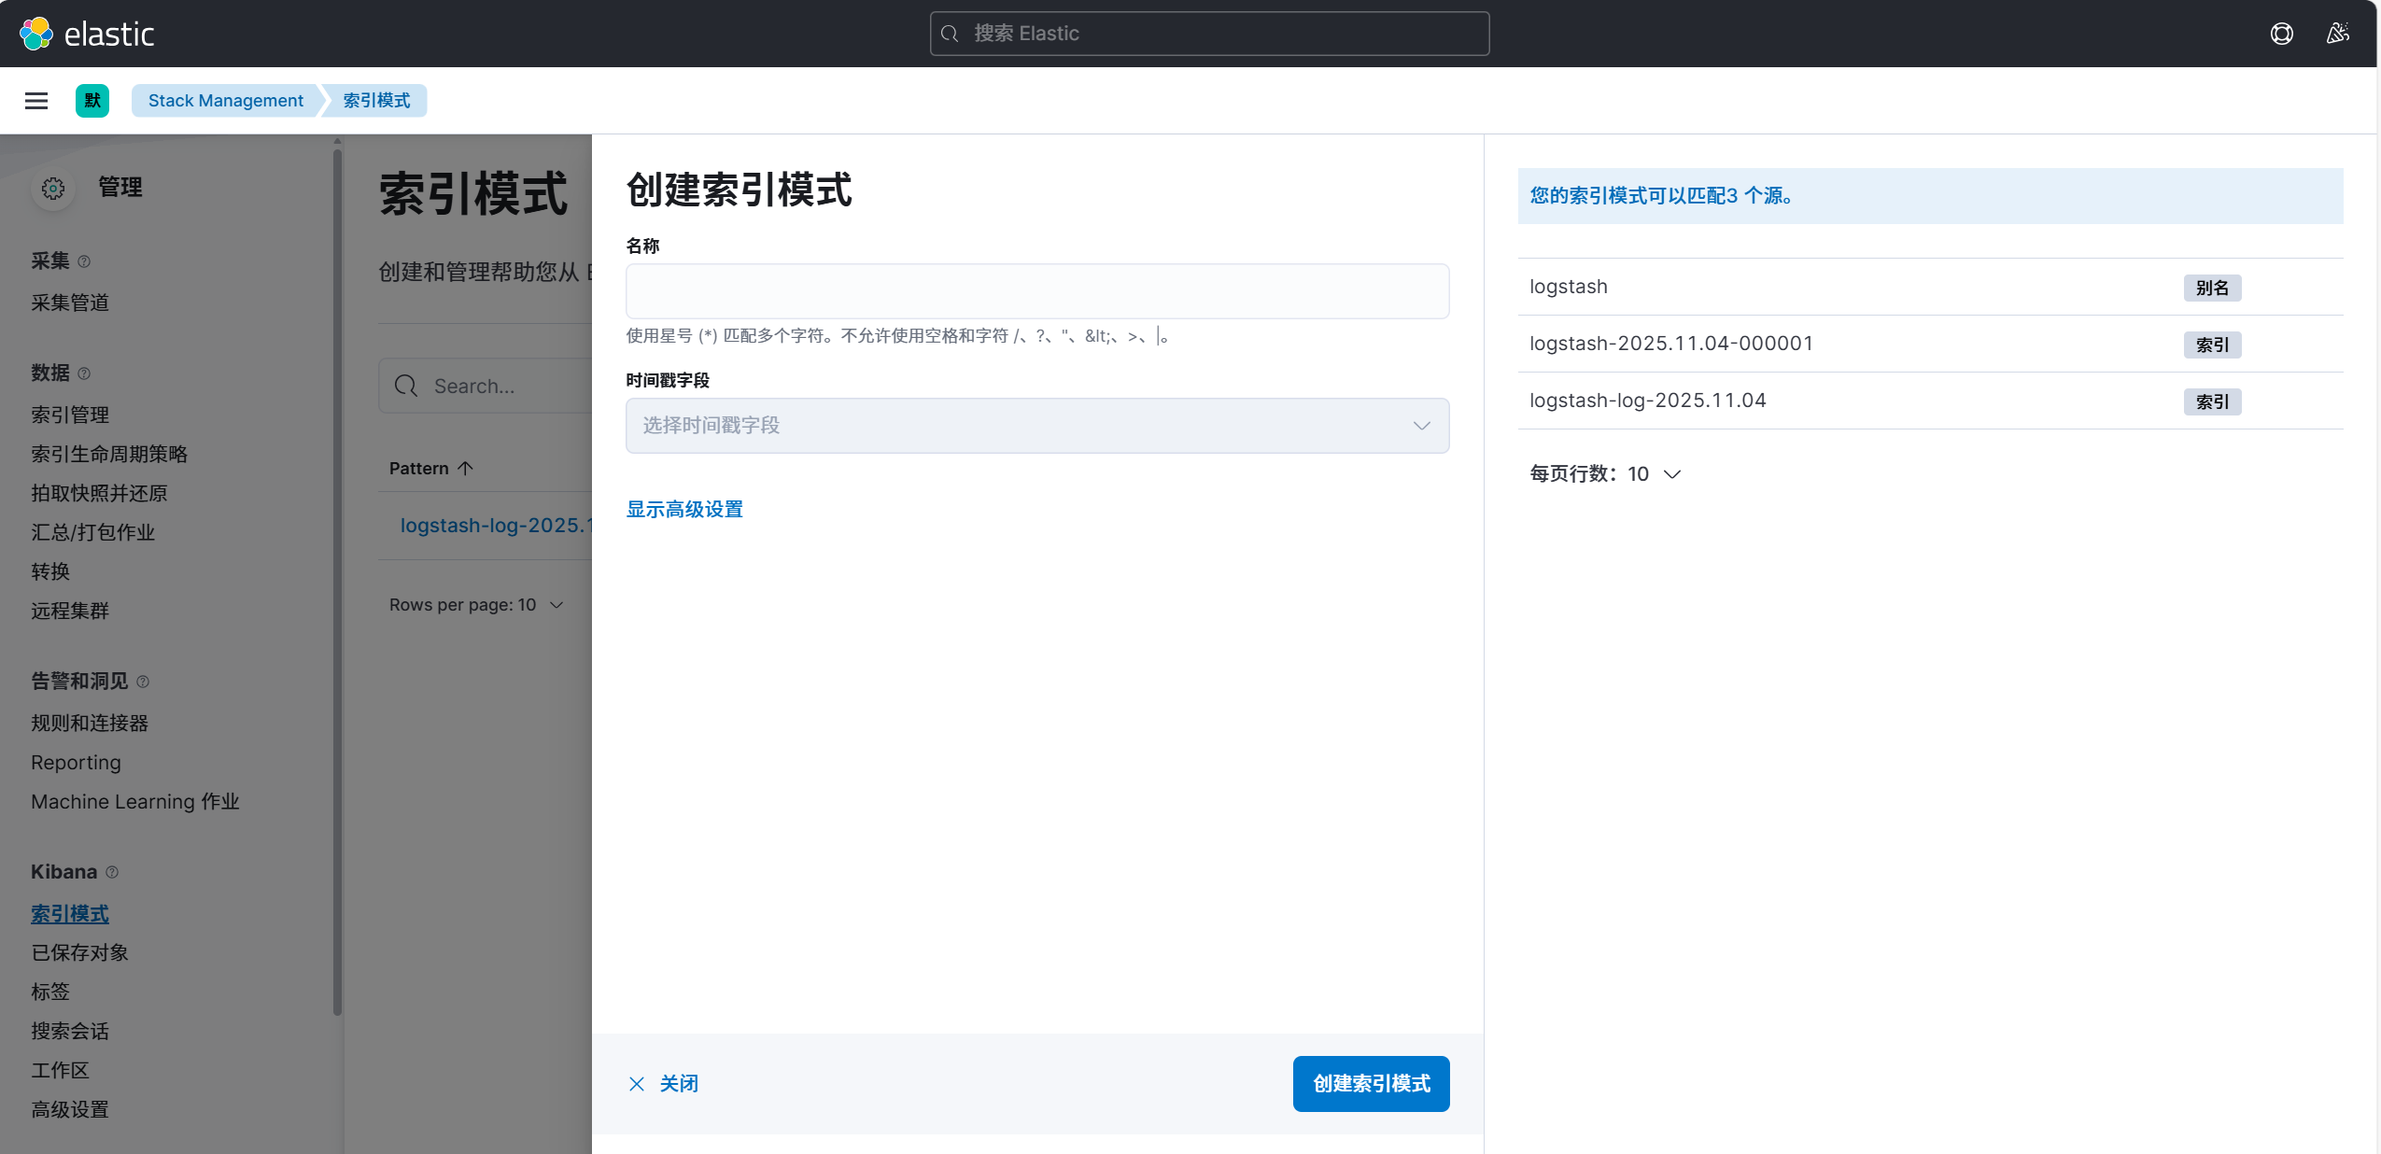
Task: Open the hamburger navigation menu
Action: 36,101
